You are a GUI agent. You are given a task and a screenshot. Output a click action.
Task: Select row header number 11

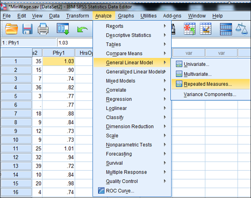pos(16,149)
